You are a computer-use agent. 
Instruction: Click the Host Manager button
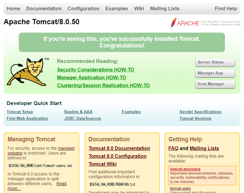pyautogui.click(x=215, y=84)
